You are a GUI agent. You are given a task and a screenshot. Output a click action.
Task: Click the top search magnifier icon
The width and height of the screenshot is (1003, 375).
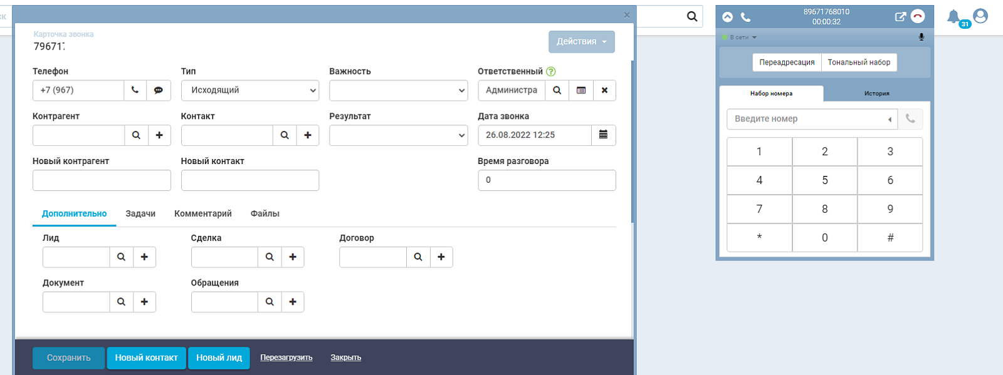point(692,16)
